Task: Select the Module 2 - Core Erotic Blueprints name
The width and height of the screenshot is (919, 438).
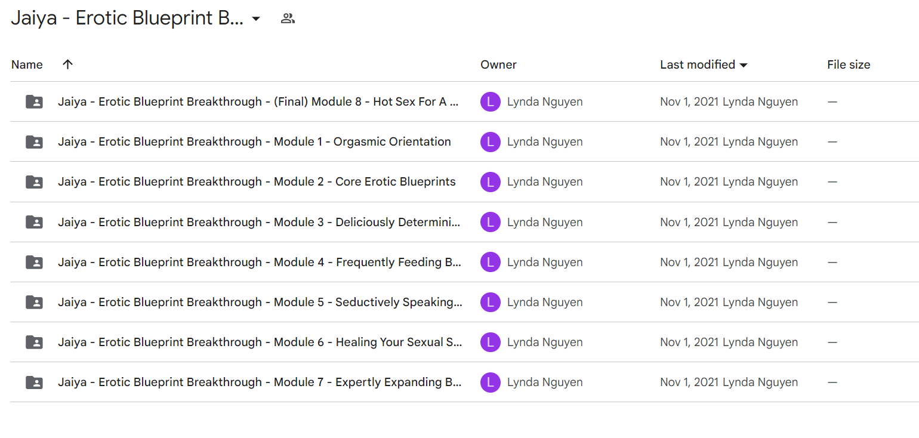Action: 257,182
